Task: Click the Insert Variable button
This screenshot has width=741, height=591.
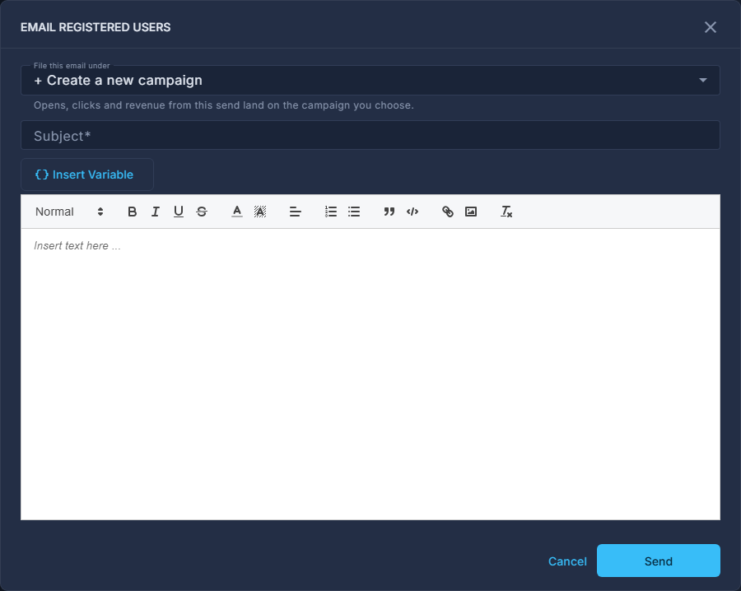Action: pyautogui.click(x=87, y=175)
